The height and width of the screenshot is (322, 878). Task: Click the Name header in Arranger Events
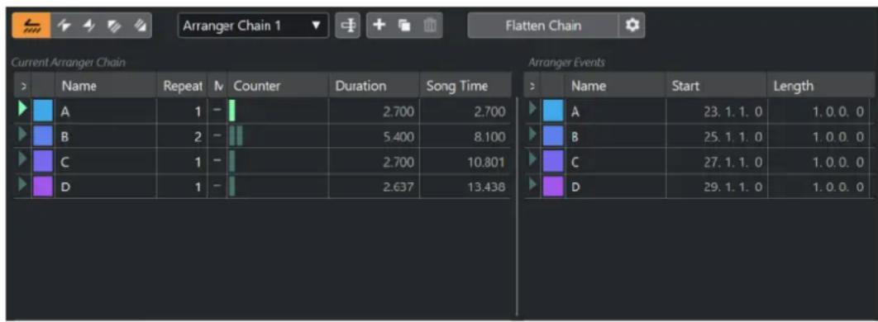coord(616,86)
